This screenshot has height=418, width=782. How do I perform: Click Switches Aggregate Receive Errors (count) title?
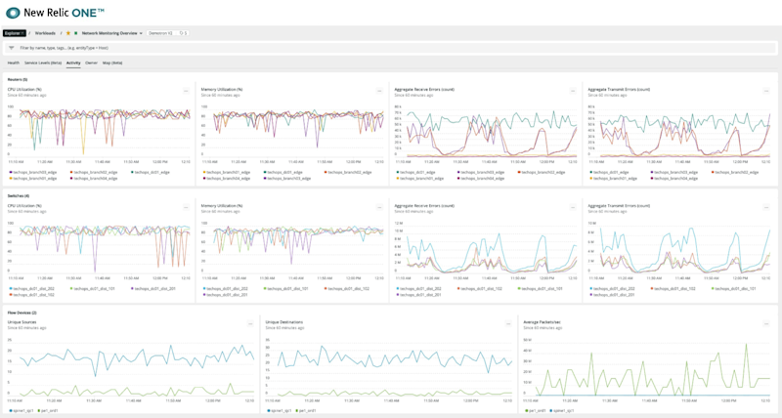pos(424,206)
